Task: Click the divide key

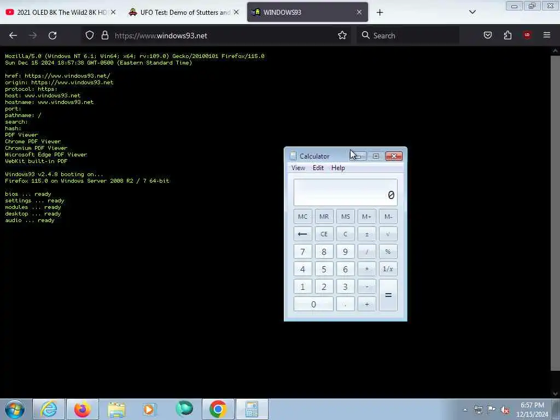Action: [x=367, y=252]
